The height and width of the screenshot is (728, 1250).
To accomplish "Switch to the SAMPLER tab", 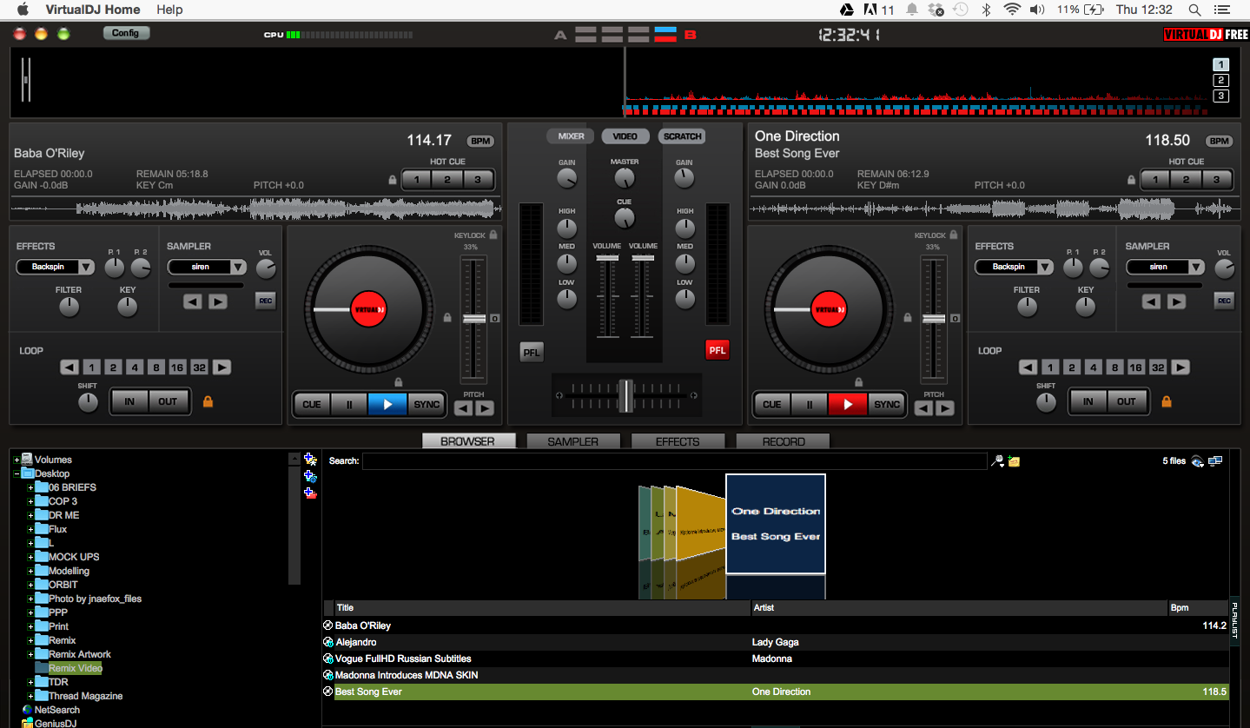I will 572,440.
